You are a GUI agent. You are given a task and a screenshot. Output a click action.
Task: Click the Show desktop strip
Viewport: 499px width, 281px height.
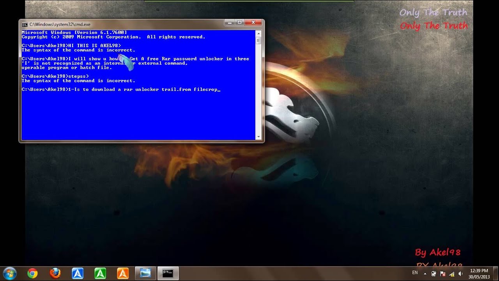pos(496,274)
